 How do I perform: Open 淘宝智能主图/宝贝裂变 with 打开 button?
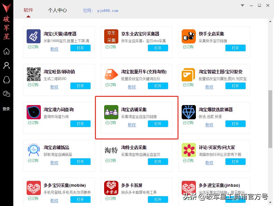coord(235,86)
